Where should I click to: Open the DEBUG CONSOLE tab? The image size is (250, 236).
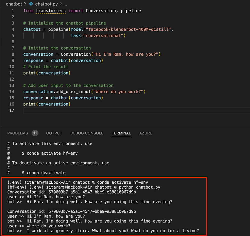point(87,133)
